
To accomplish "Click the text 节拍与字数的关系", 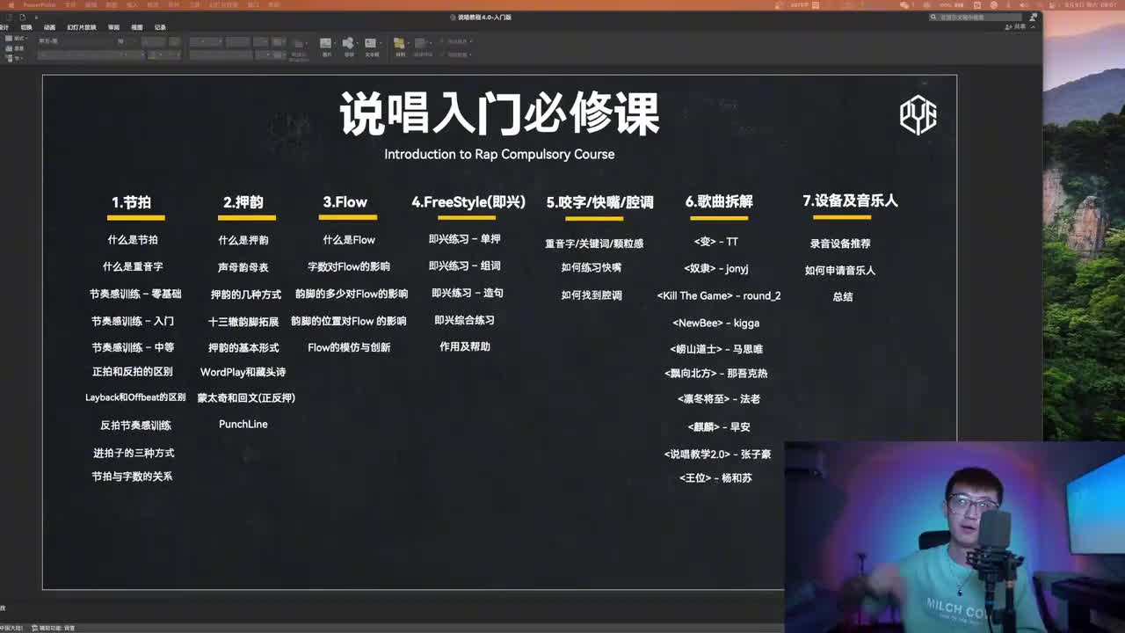I will 132,477.
